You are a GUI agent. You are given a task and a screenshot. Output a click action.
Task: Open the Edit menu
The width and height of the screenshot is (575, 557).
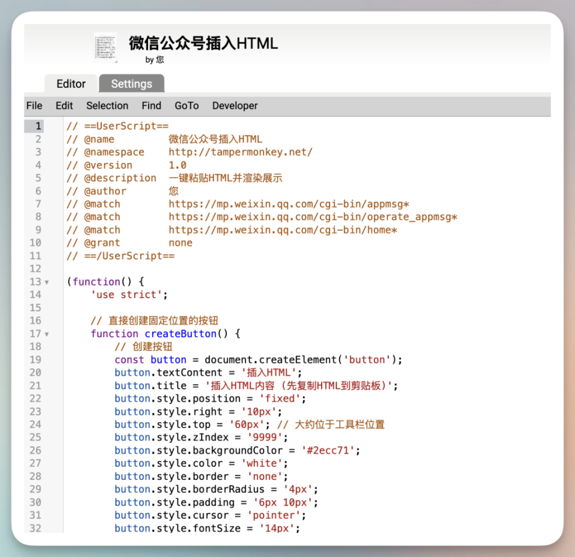[x=64, y=105]
